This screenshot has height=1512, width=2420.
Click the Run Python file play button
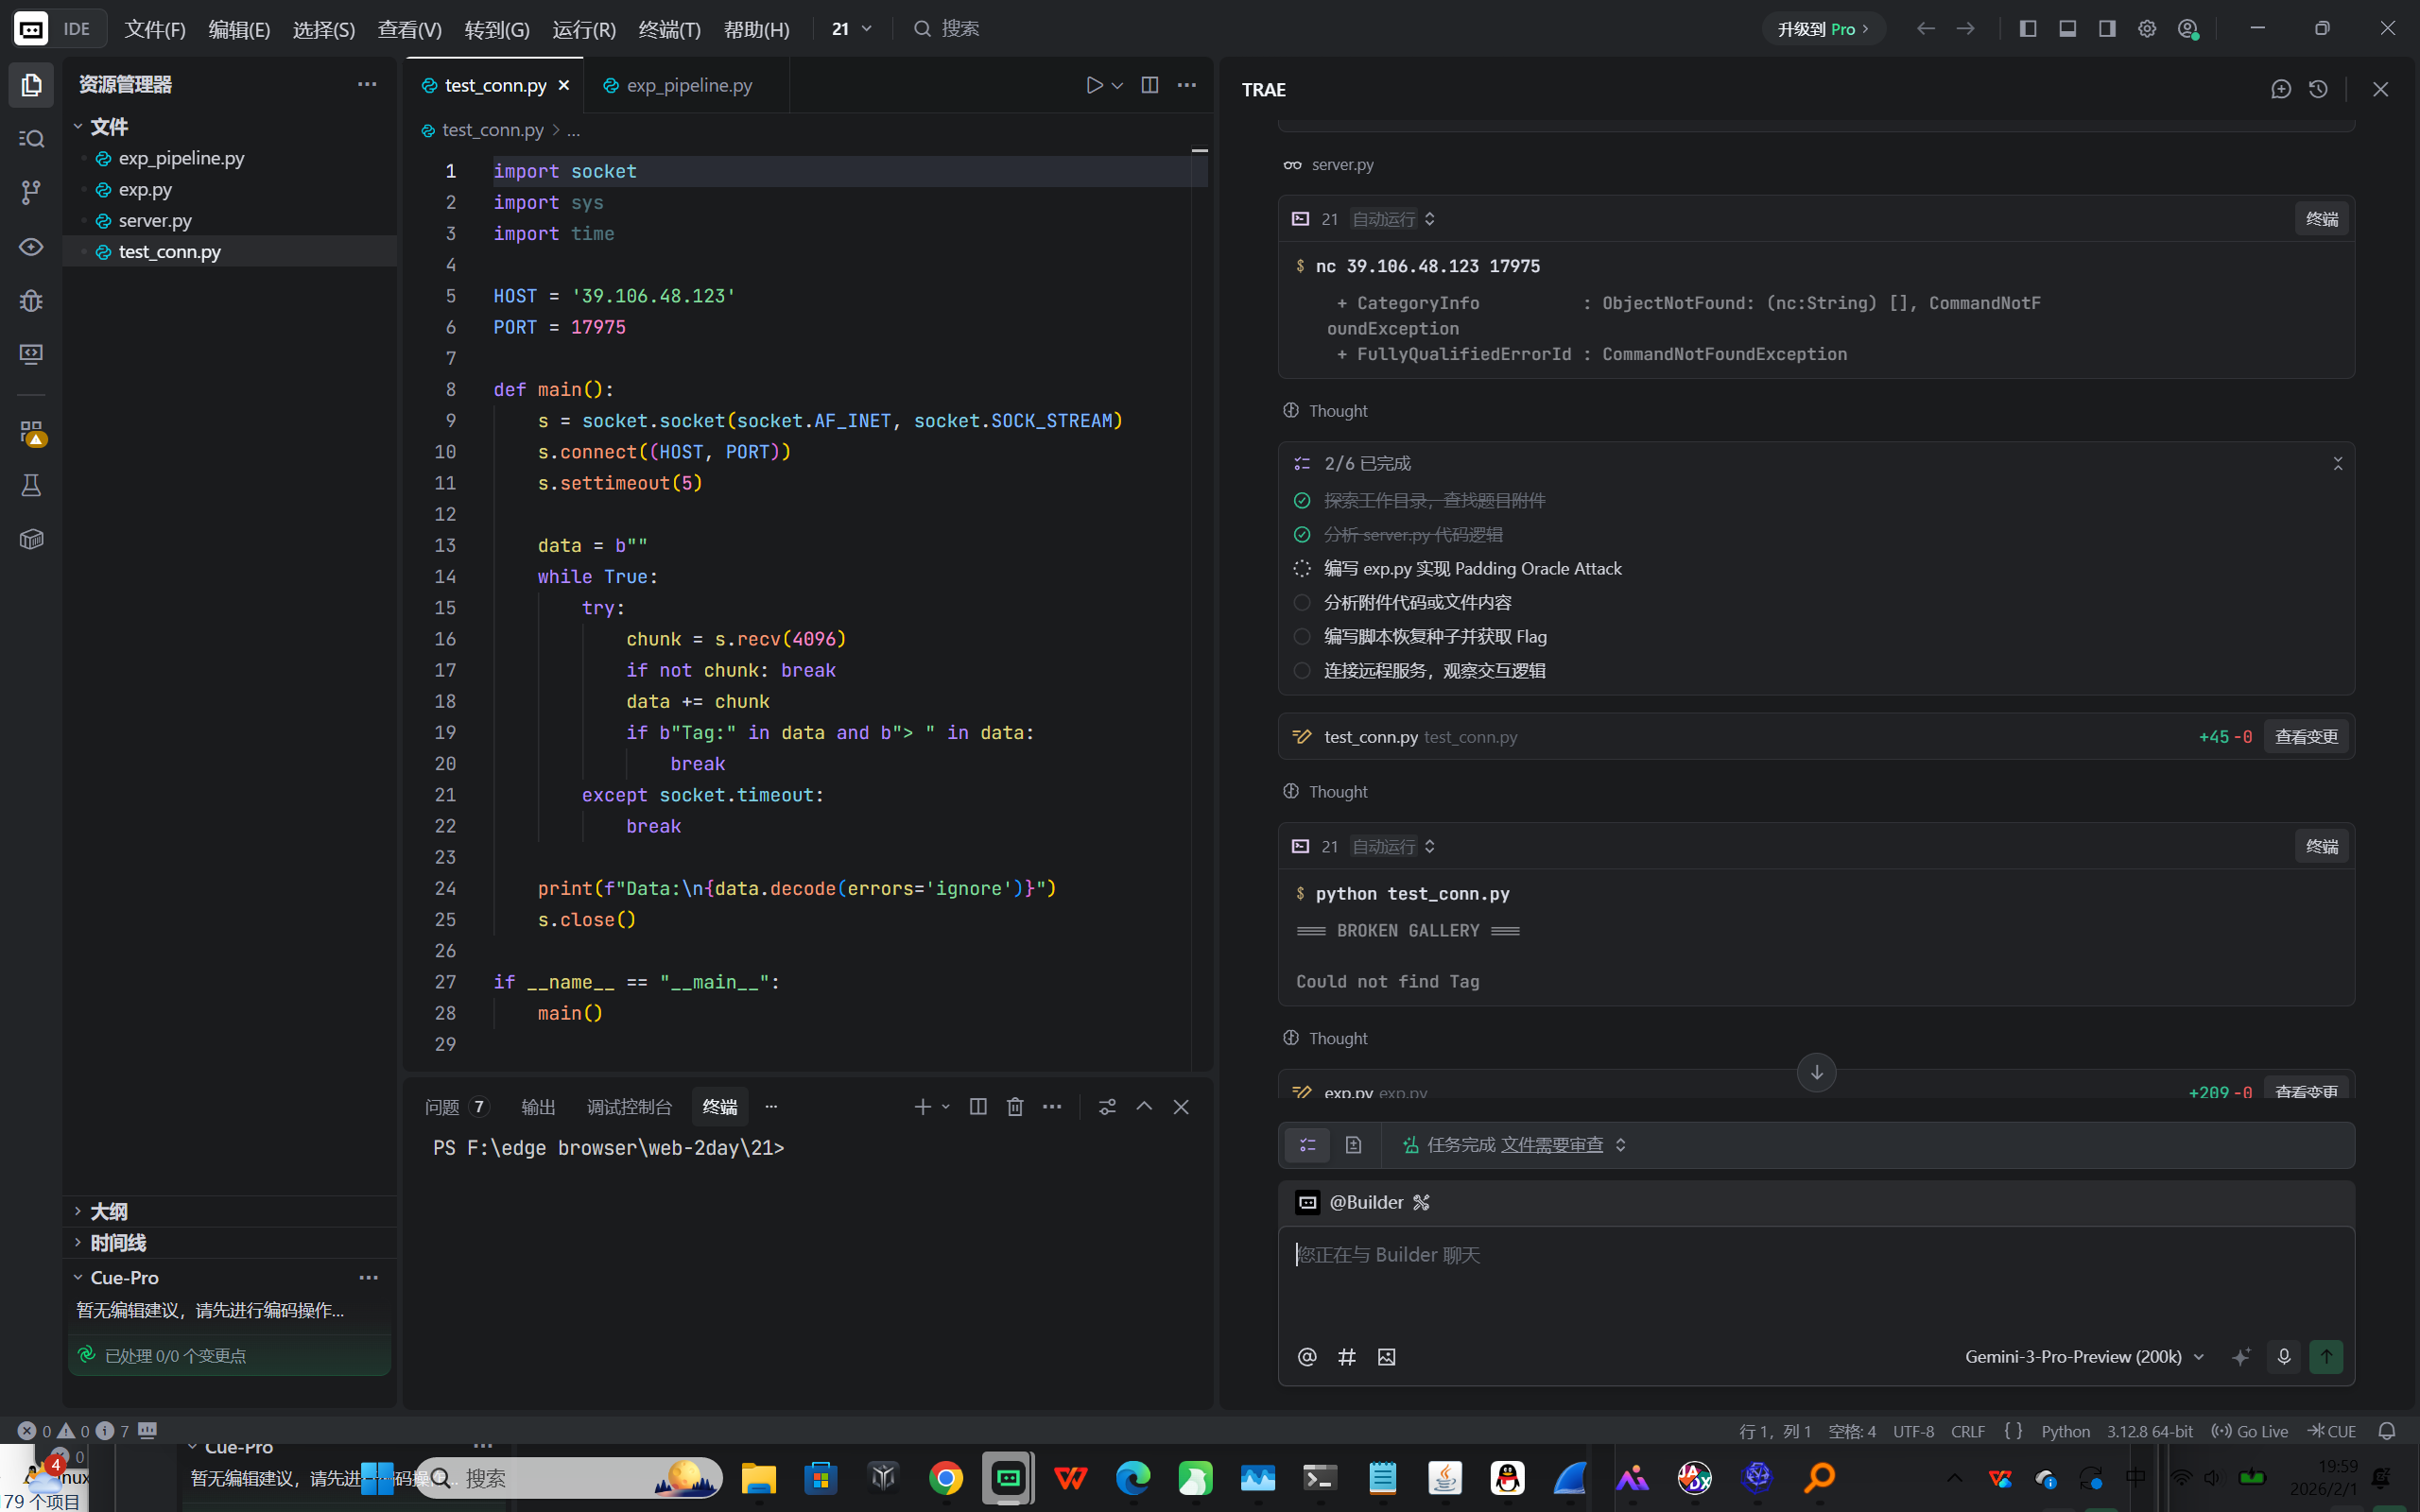pyautogui.click(x=1094, y=85)
